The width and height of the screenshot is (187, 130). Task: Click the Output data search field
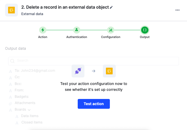[x=95, y=61]
